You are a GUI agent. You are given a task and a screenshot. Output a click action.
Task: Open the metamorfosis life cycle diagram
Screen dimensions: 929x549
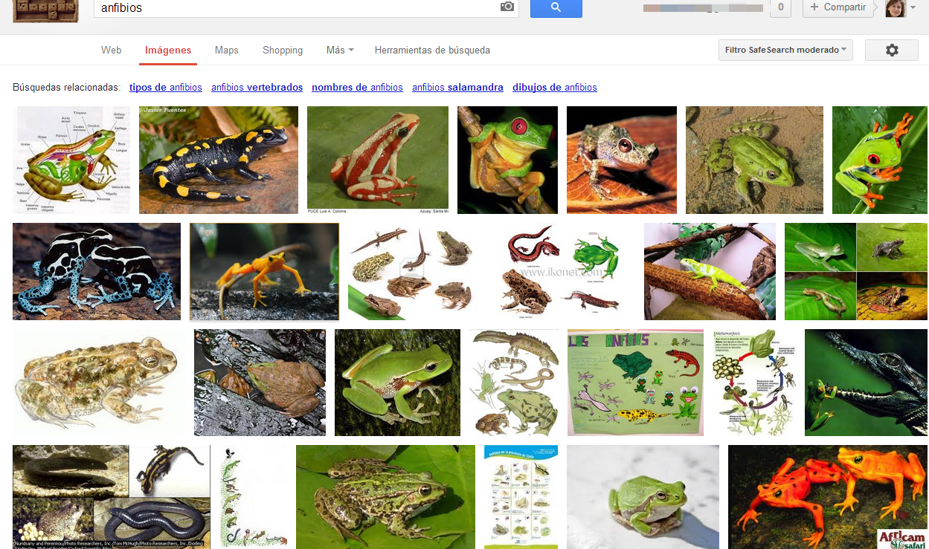pos(754,383)
